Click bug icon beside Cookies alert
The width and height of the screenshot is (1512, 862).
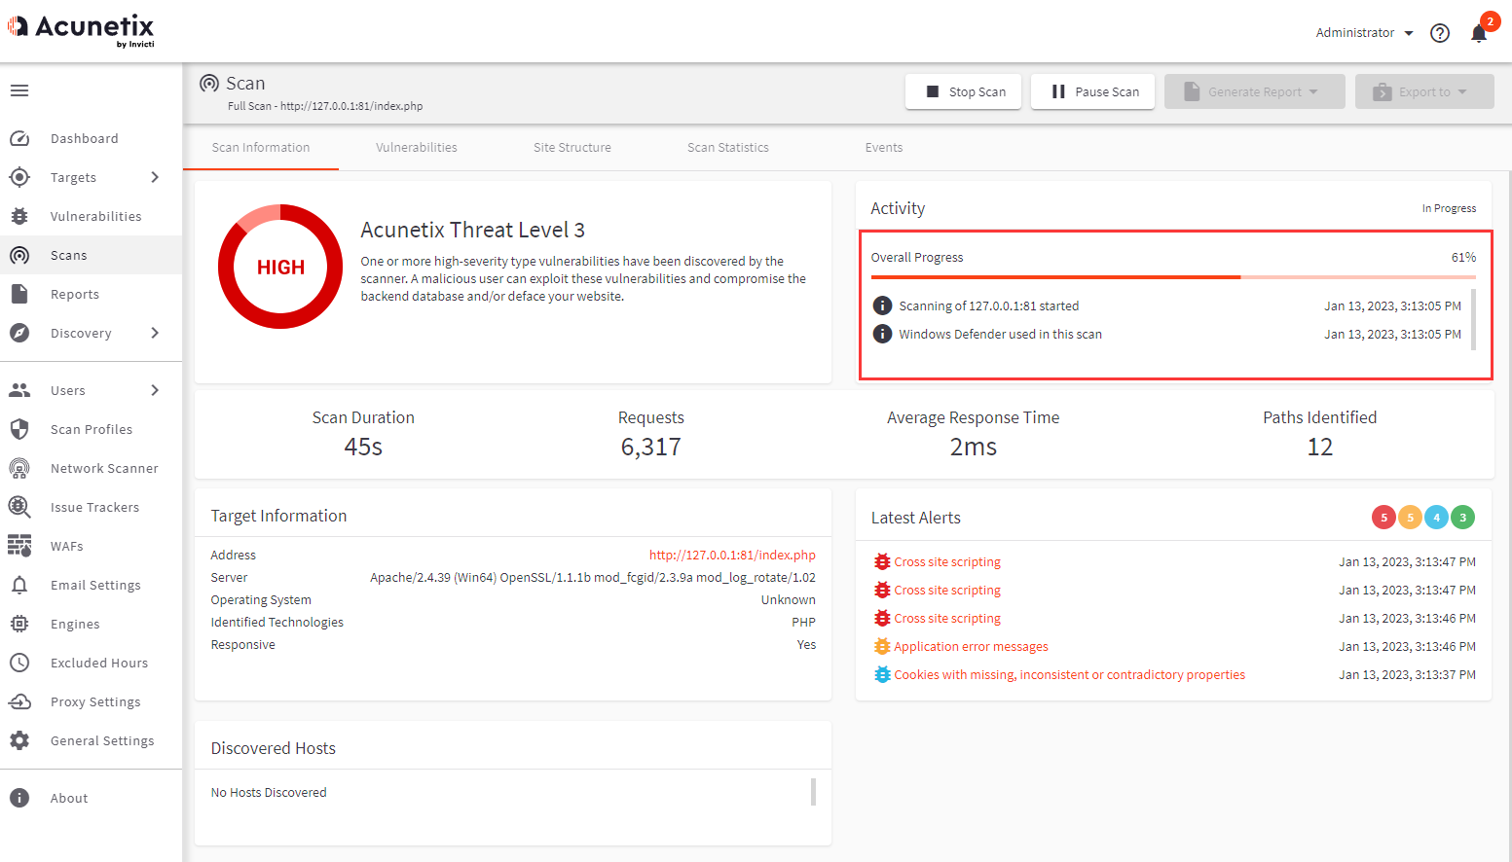point(882,674)
